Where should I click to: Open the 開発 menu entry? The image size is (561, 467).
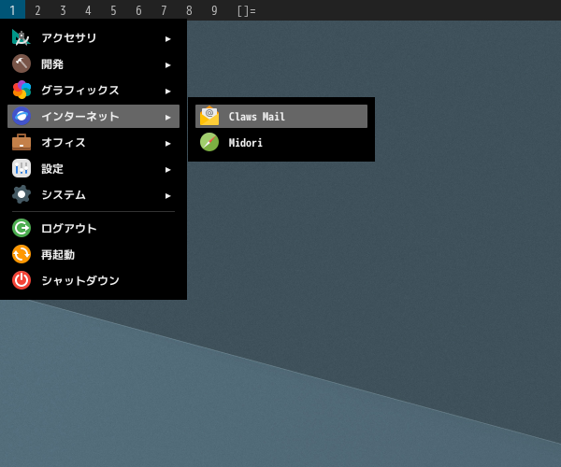click(93, 64)
